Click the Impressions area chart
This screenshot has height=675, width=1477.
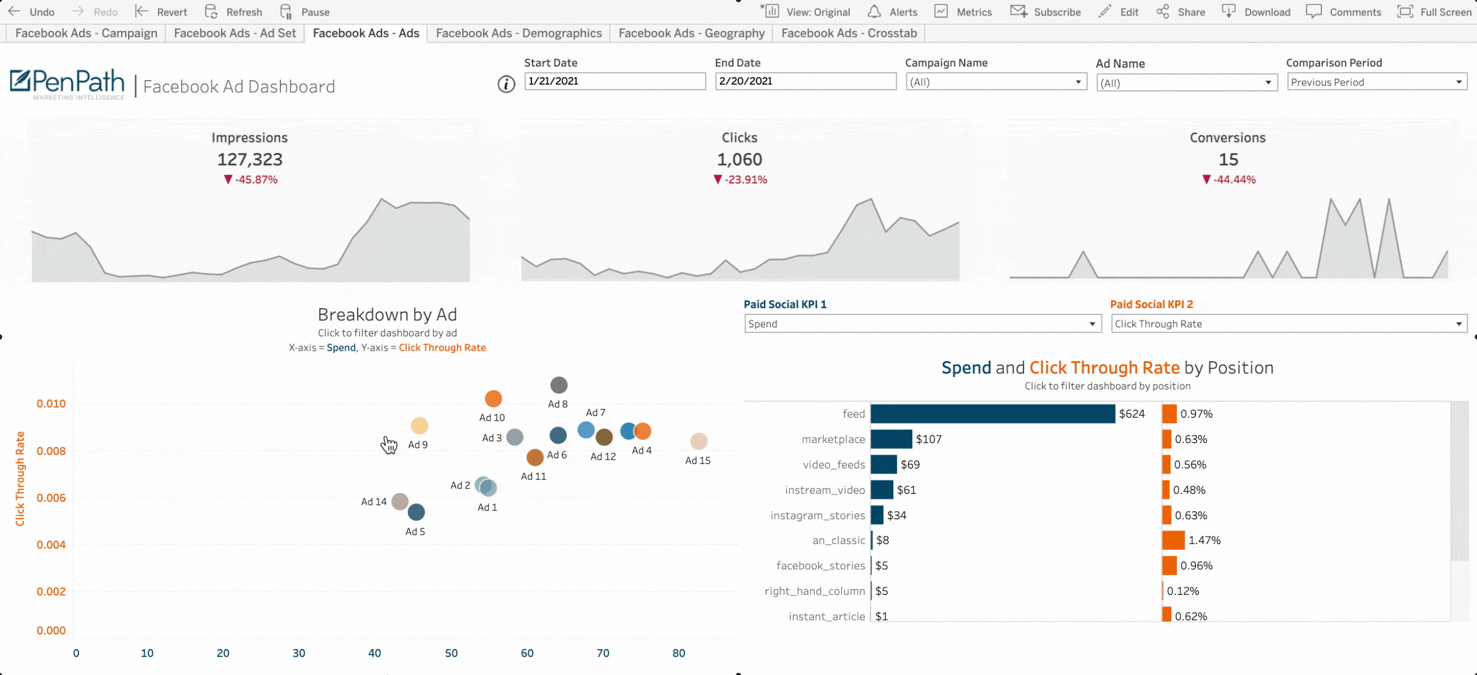250,240
